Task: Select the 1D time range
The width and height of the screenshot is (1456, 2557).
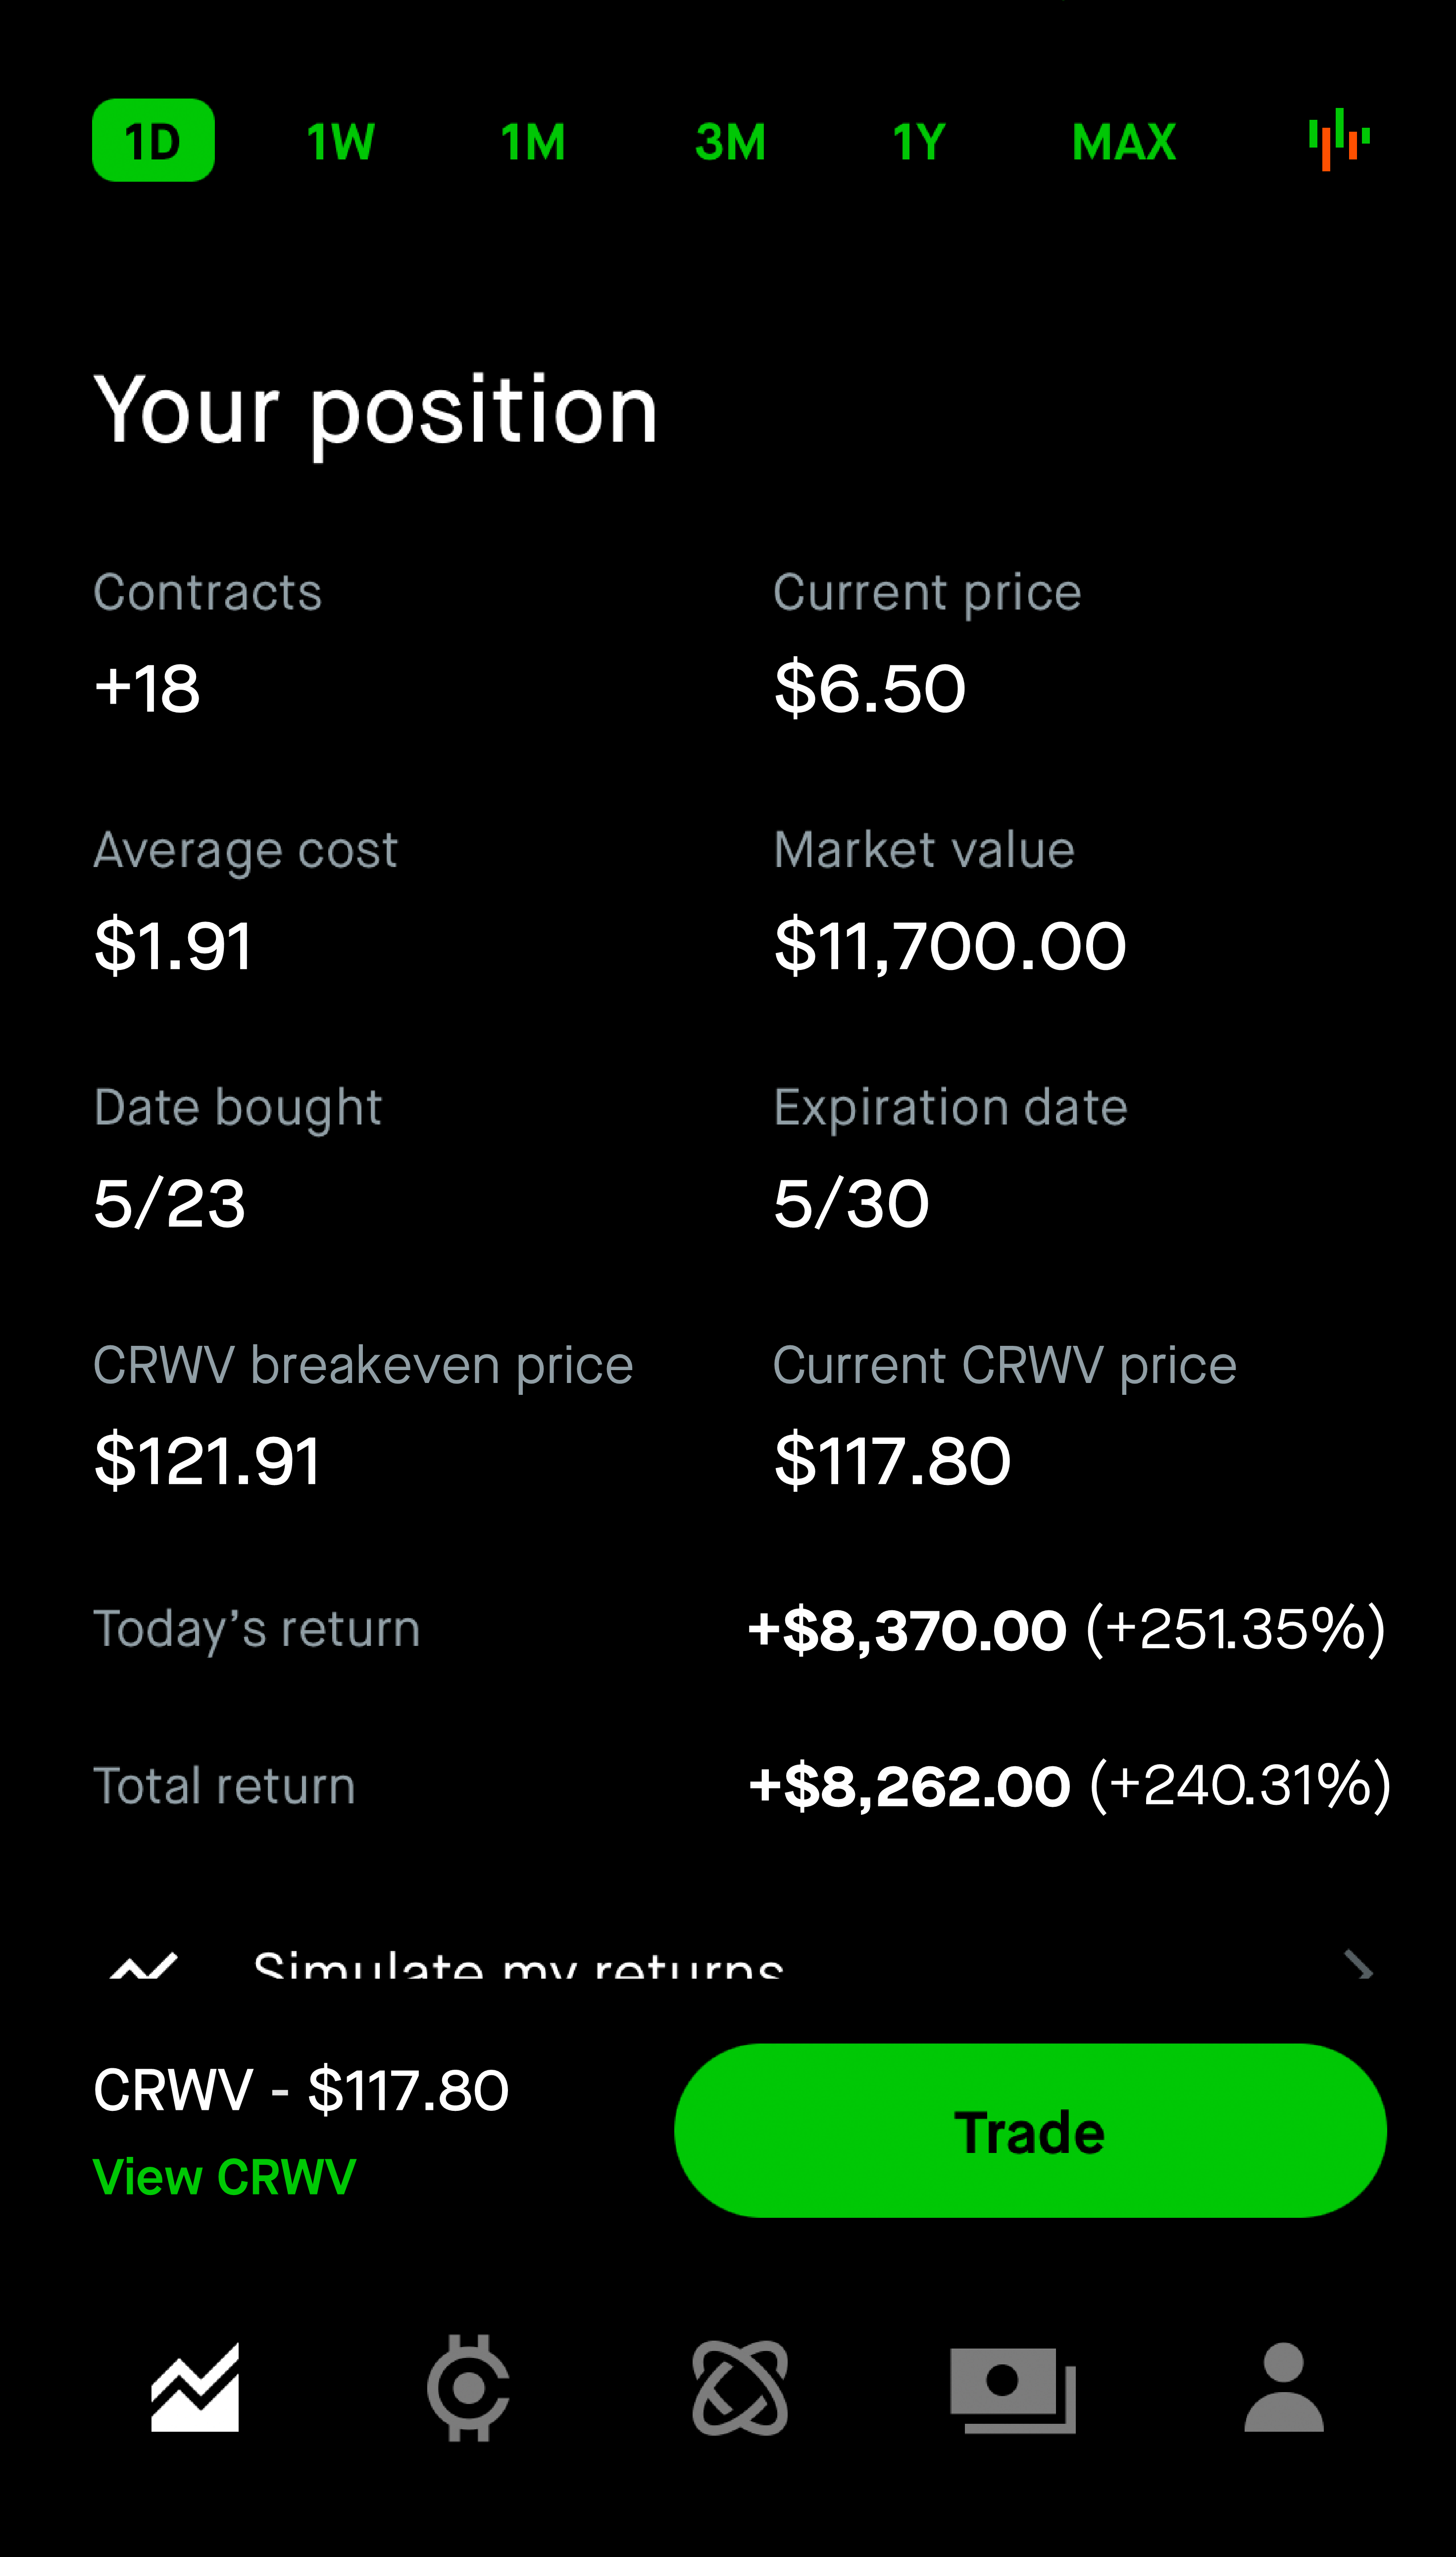Action: click(153, 140)
